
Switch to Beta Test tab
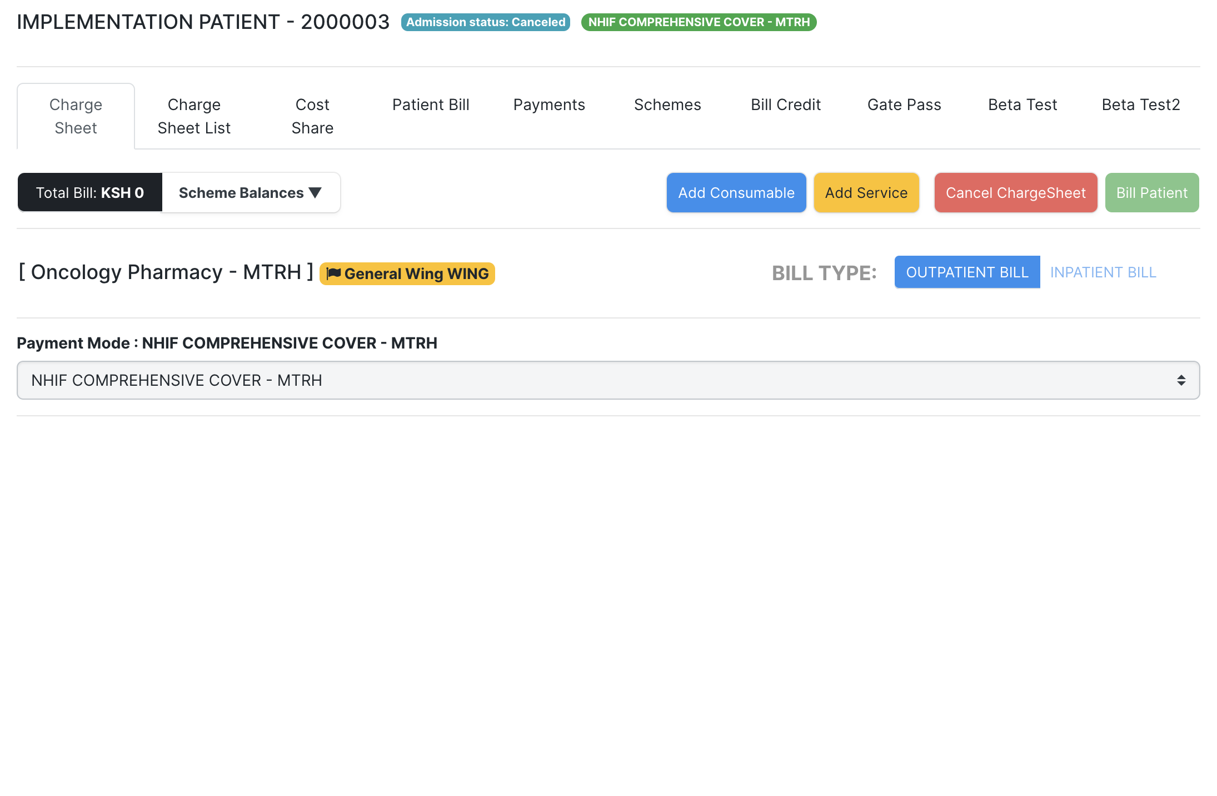tap(1023, 105)
